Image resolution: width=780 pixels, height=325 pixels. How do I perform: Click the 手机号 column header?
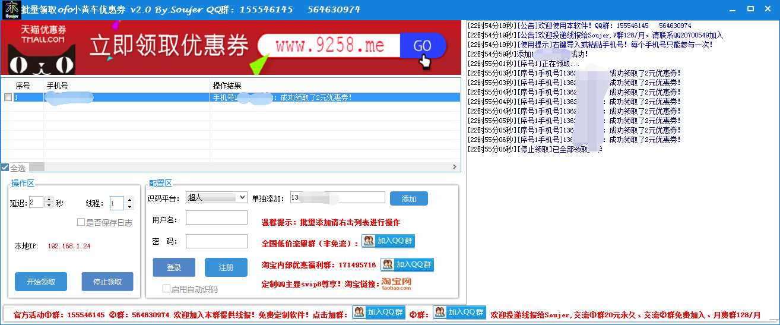[127, 86]
